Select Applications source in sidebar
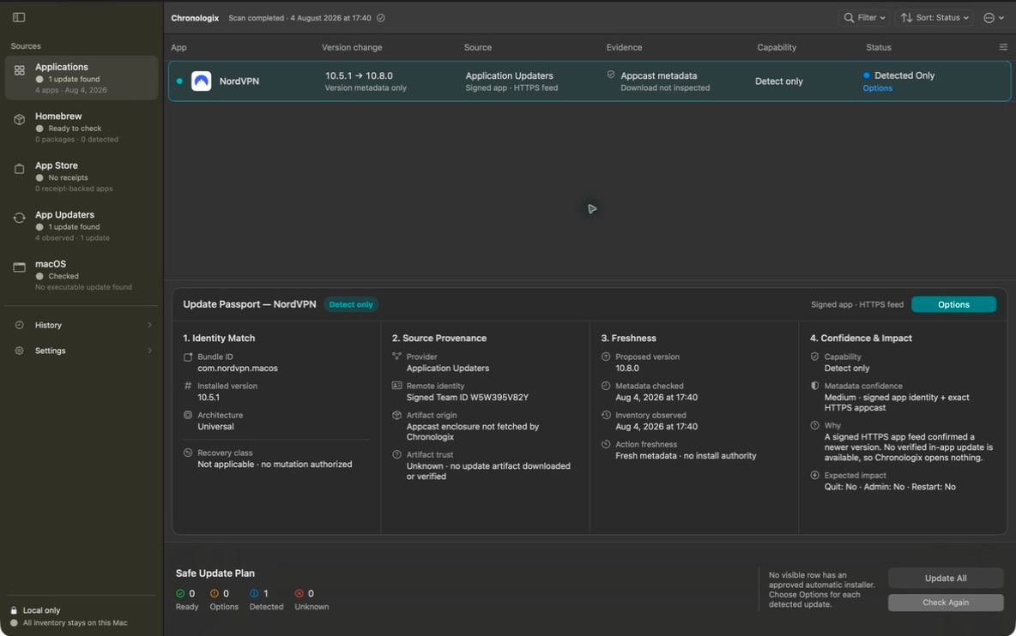The width and height of the screenshot is (1016, 636). [x=81, y=78]
